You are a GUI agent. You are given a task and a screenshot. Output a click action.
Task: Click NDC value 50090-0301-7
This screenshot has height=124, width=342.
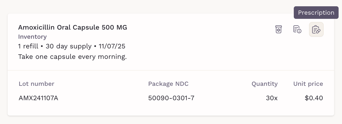click(x=171, y=98)
